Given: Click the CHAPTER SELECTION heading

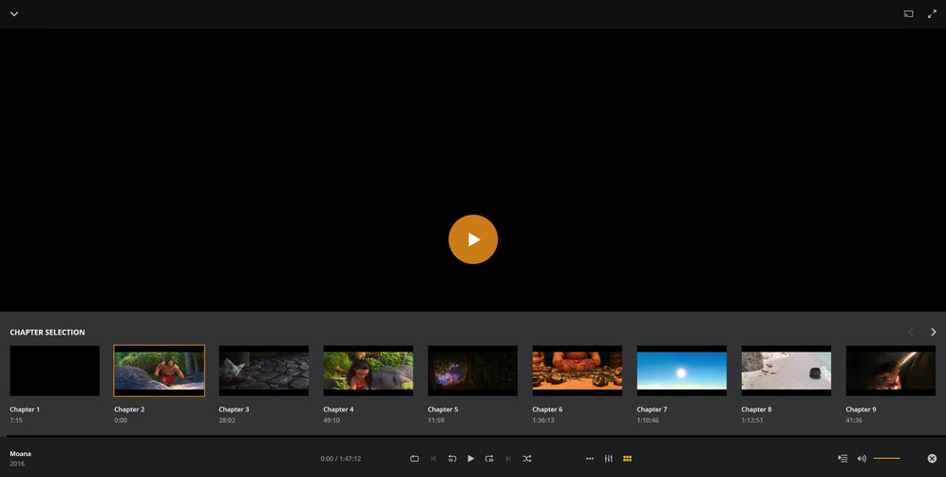Looking at the screenshot, I should click(x=47, y=332).
